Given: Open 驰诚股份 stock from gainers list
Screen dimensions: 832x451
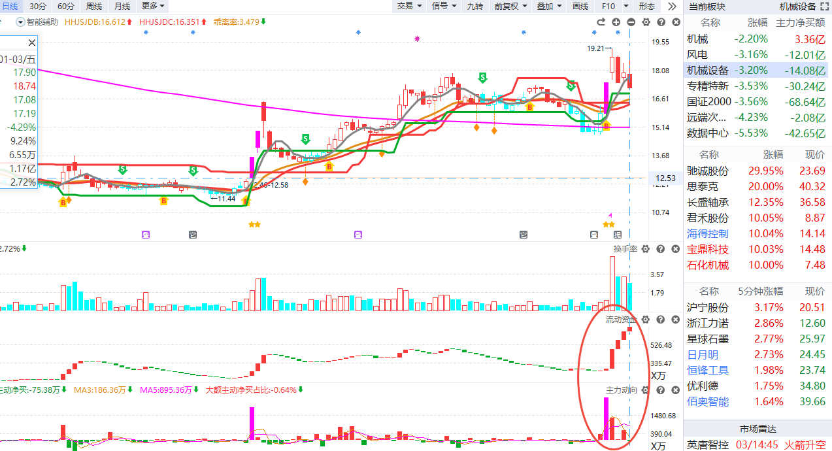Looking at the screenshot, I should point(708,171).
